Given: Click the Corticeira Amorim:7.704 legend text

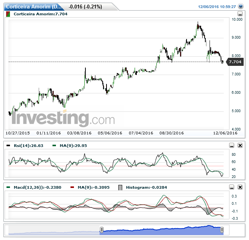Looking at the screenshot, I should tap(41, 14).
